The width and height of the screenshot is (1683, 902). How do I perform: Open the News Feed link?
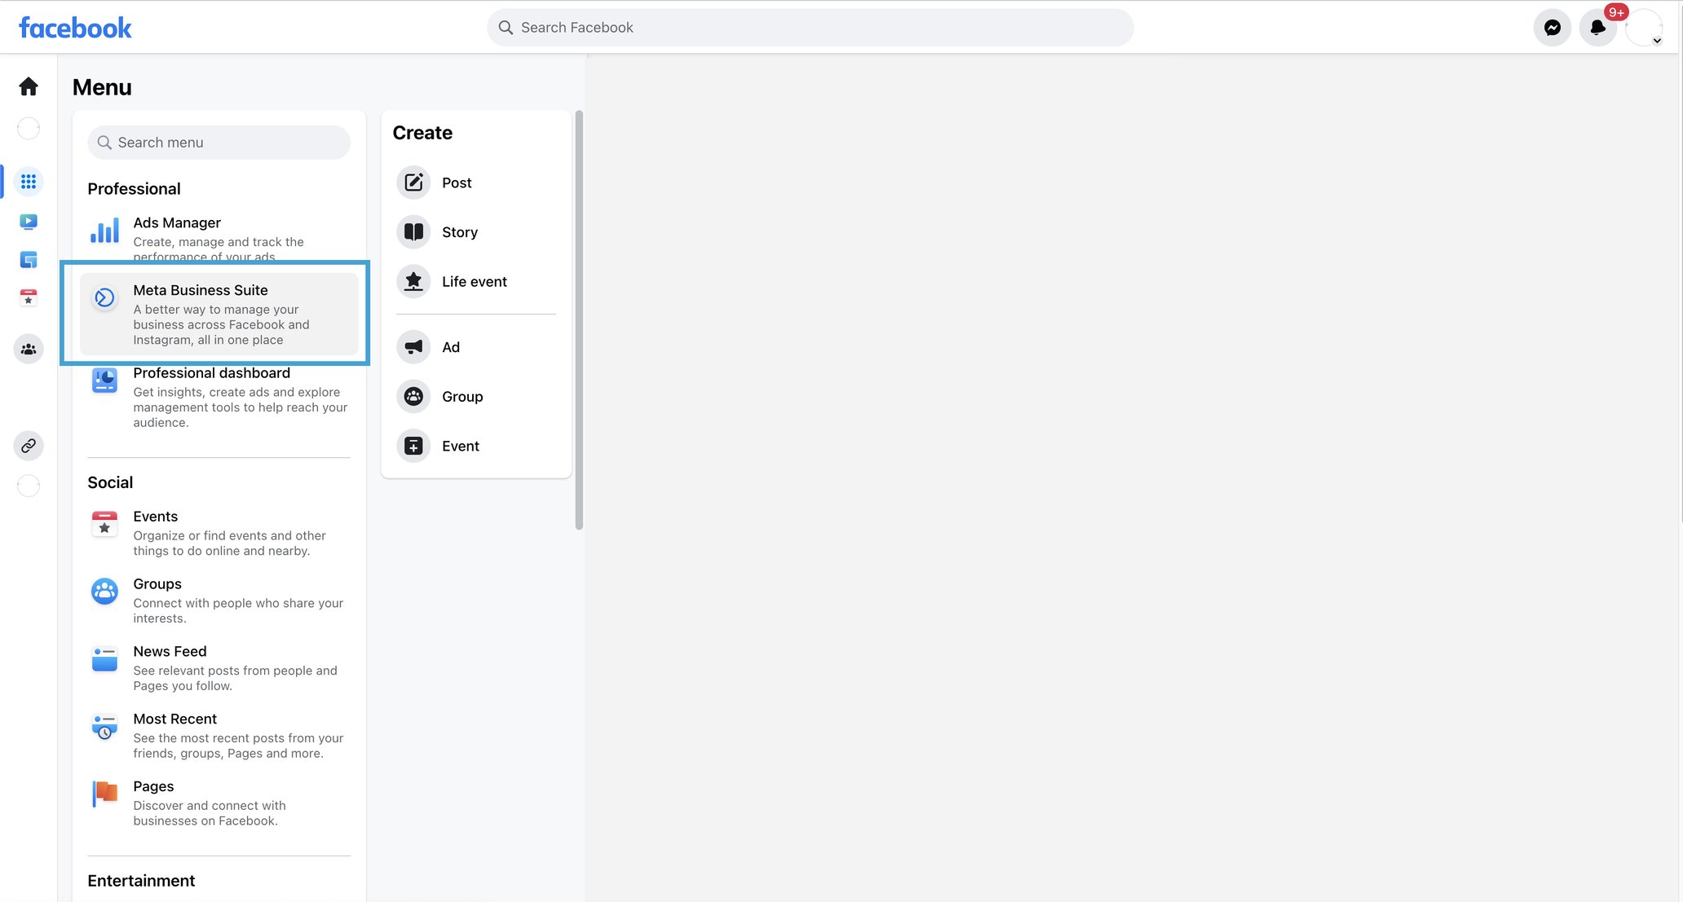point(170,651)
